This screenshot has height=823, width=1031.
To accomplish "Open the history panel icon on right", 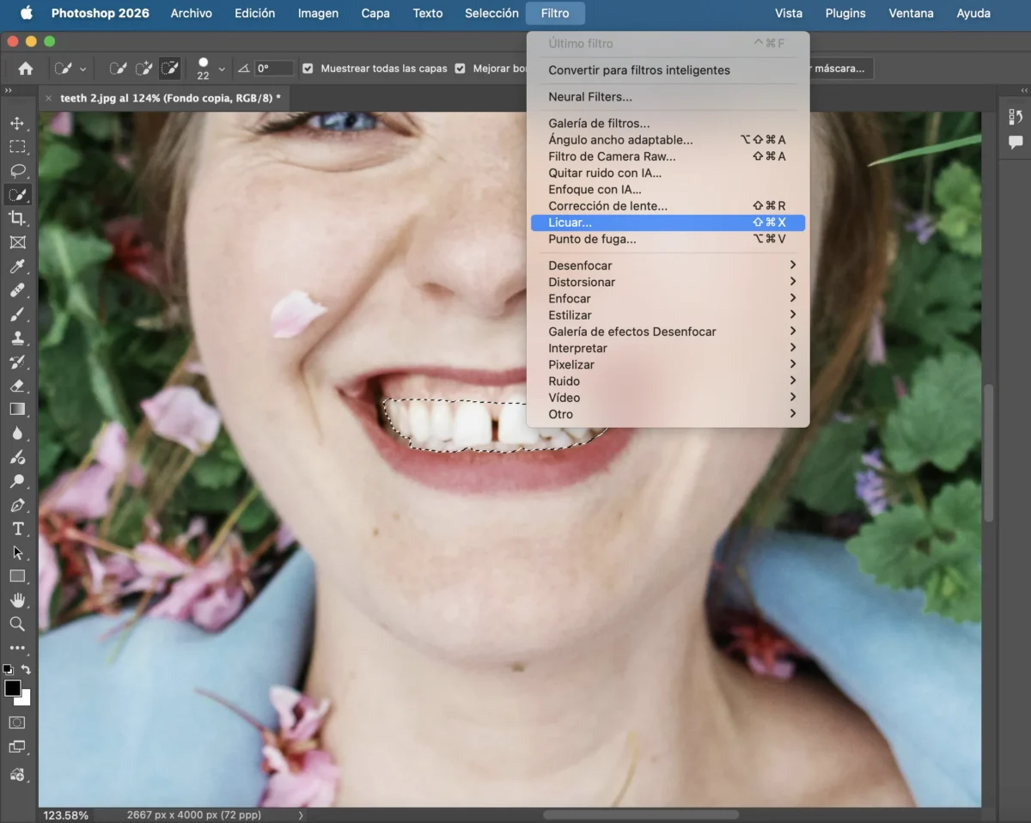I will (1016, 116).
